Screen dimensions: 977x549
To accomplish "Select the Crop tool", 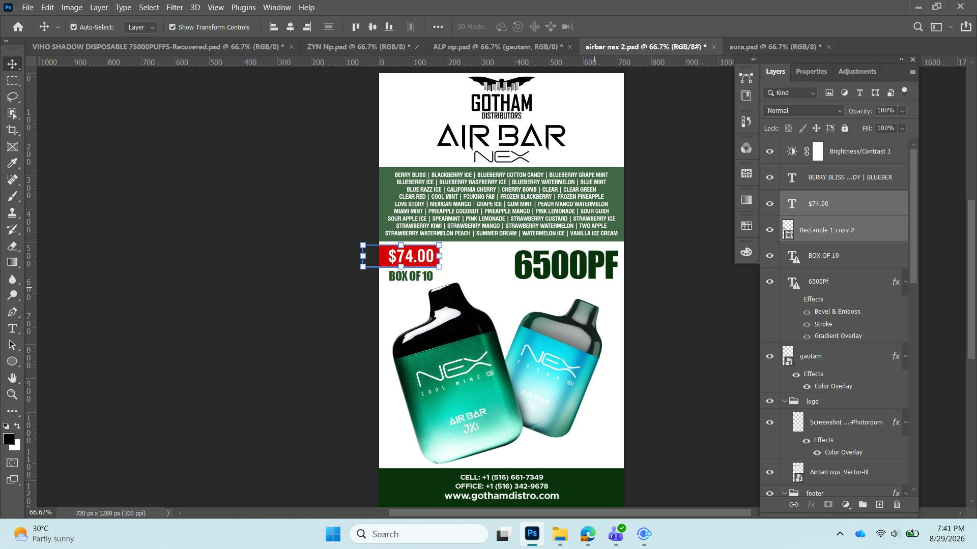I will click(x=12, y=130).
